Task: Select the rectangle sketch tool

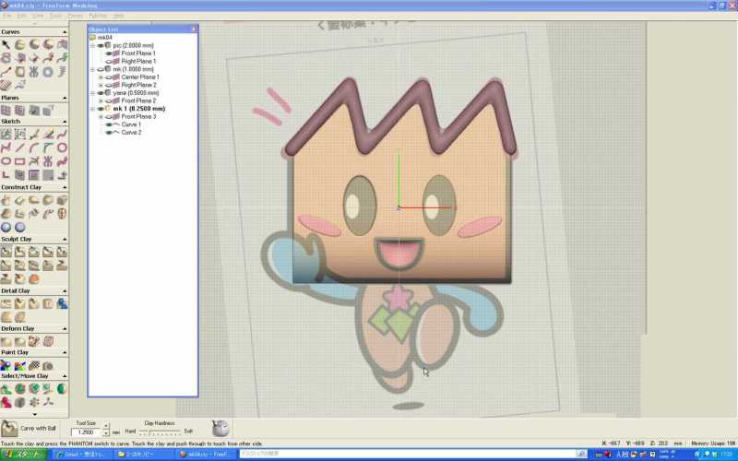Action: (x=19, y=160)
